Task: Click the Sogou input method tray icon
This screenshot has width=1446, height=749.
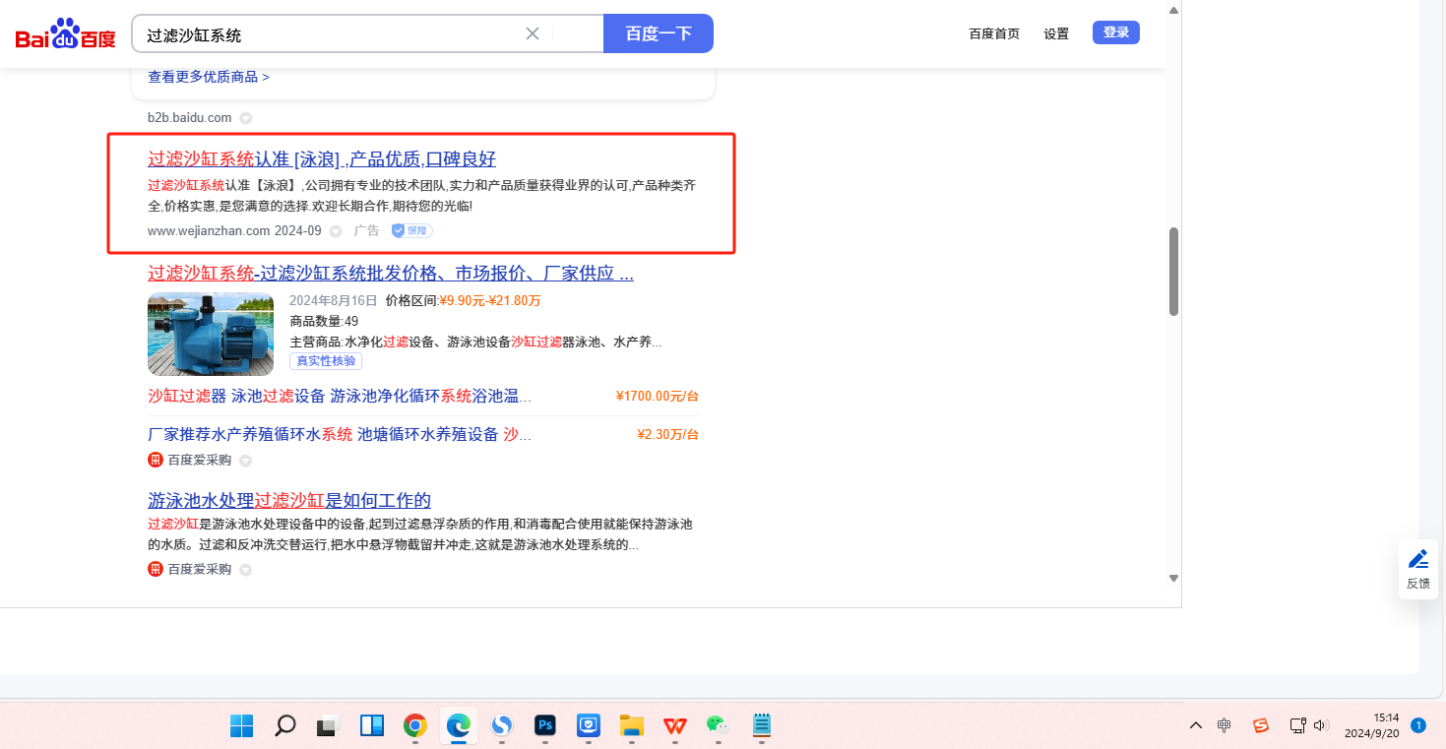Action: pos(1260,725)
